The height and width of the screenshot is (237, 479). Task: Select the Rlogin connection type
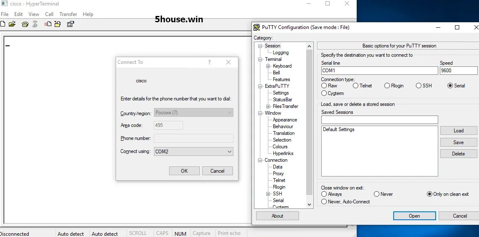click(387, 86)
